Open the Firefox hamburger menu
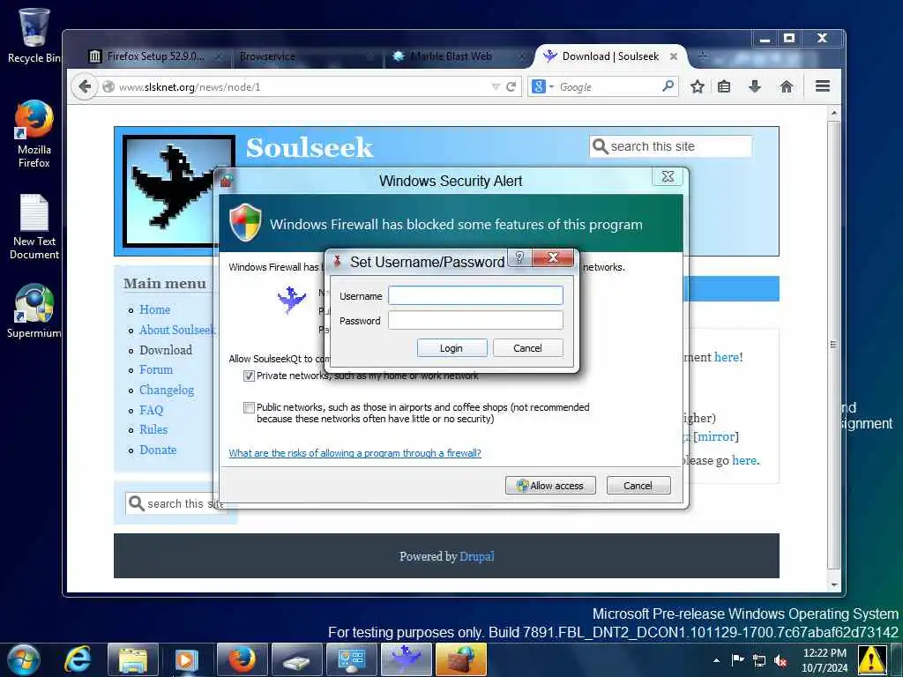This screenshot has height=677, width=903. [823, 86]
